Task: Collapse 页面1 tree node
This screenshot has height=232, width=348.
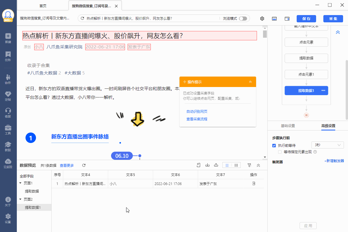Action: [x=20, y=183]
